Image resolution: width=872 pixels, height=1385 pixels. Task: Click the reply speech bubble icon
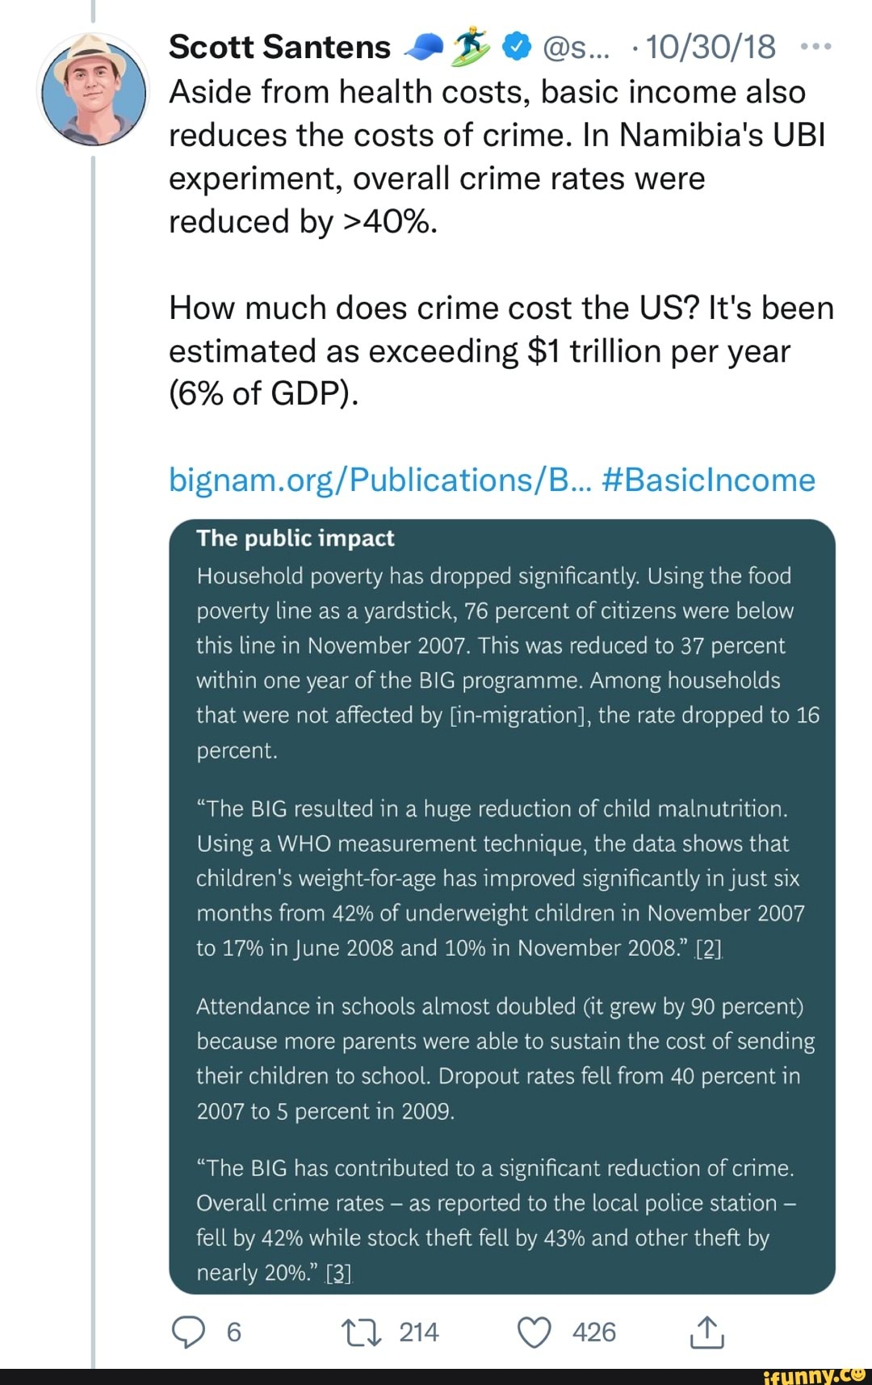[x=190, y=1332]
